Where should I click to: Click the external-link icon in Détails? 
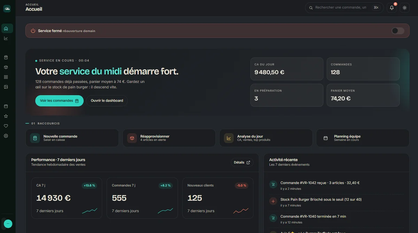click(248, 162)
